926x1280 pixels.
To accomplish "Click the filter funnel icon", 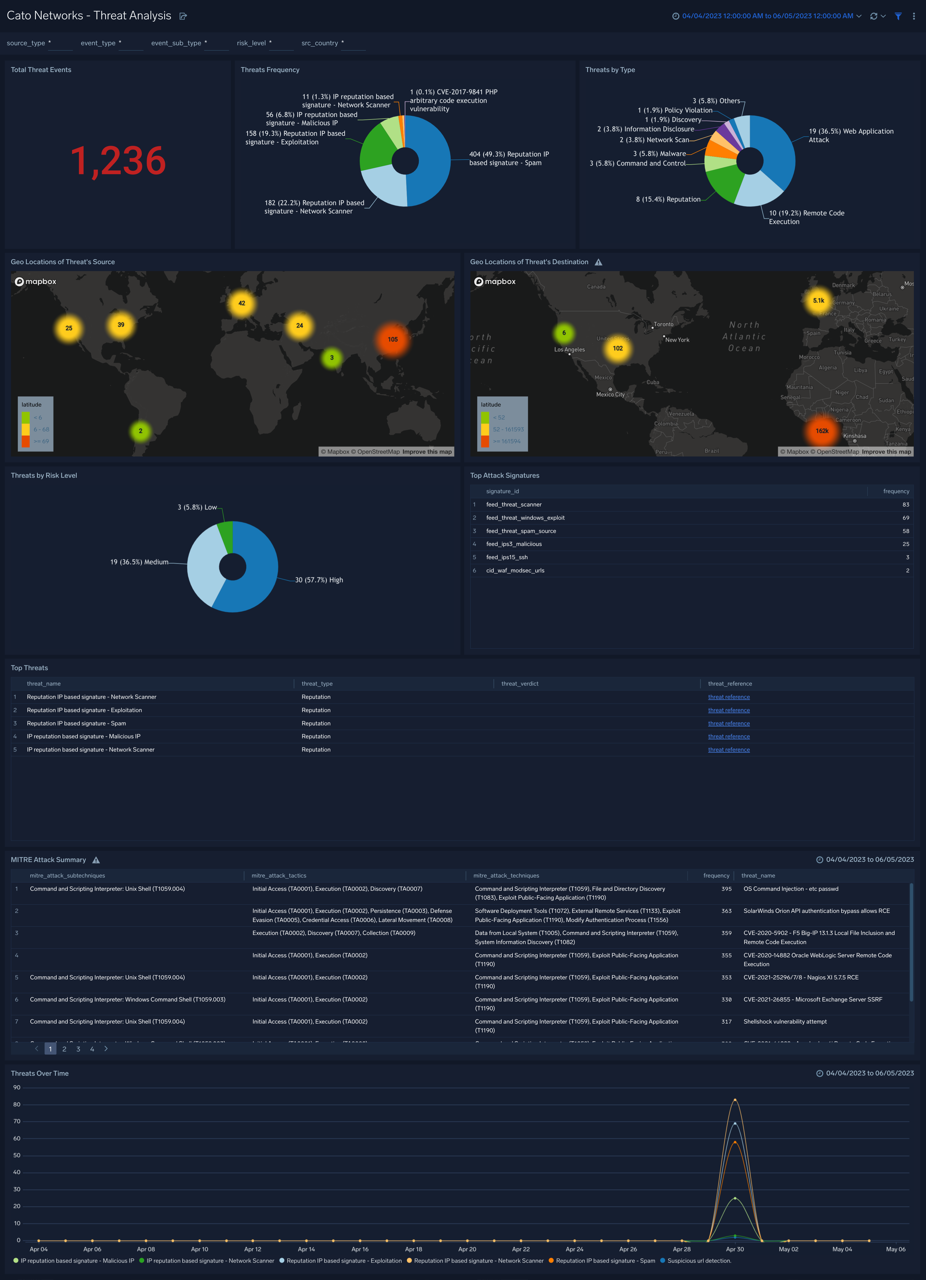I will point(898,16).
